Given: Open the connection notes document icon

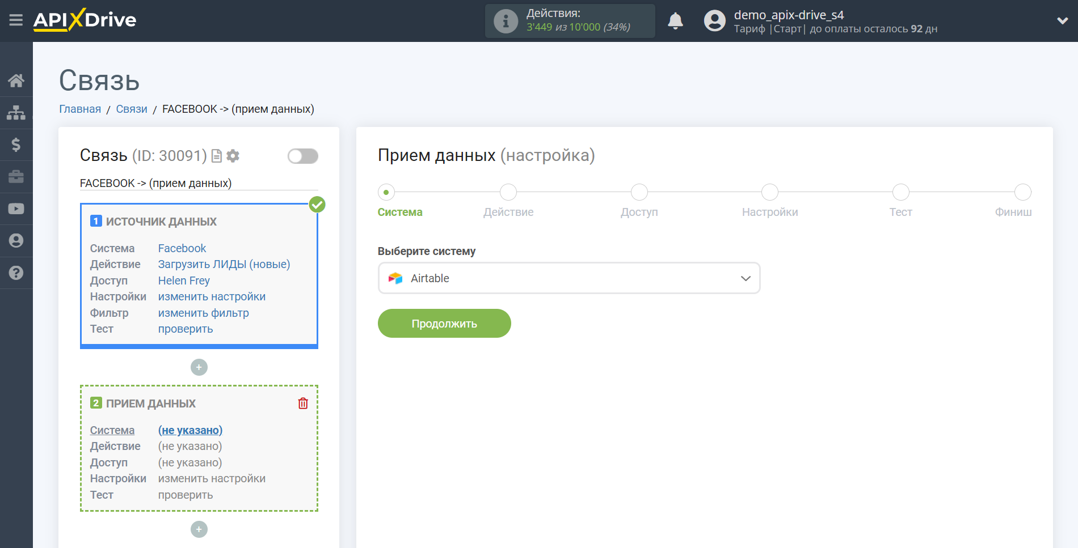Looking at the screenshot, I should coord(216,156).
